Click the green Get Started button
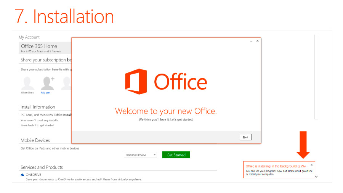343x193 pixels. pos(176,155)
